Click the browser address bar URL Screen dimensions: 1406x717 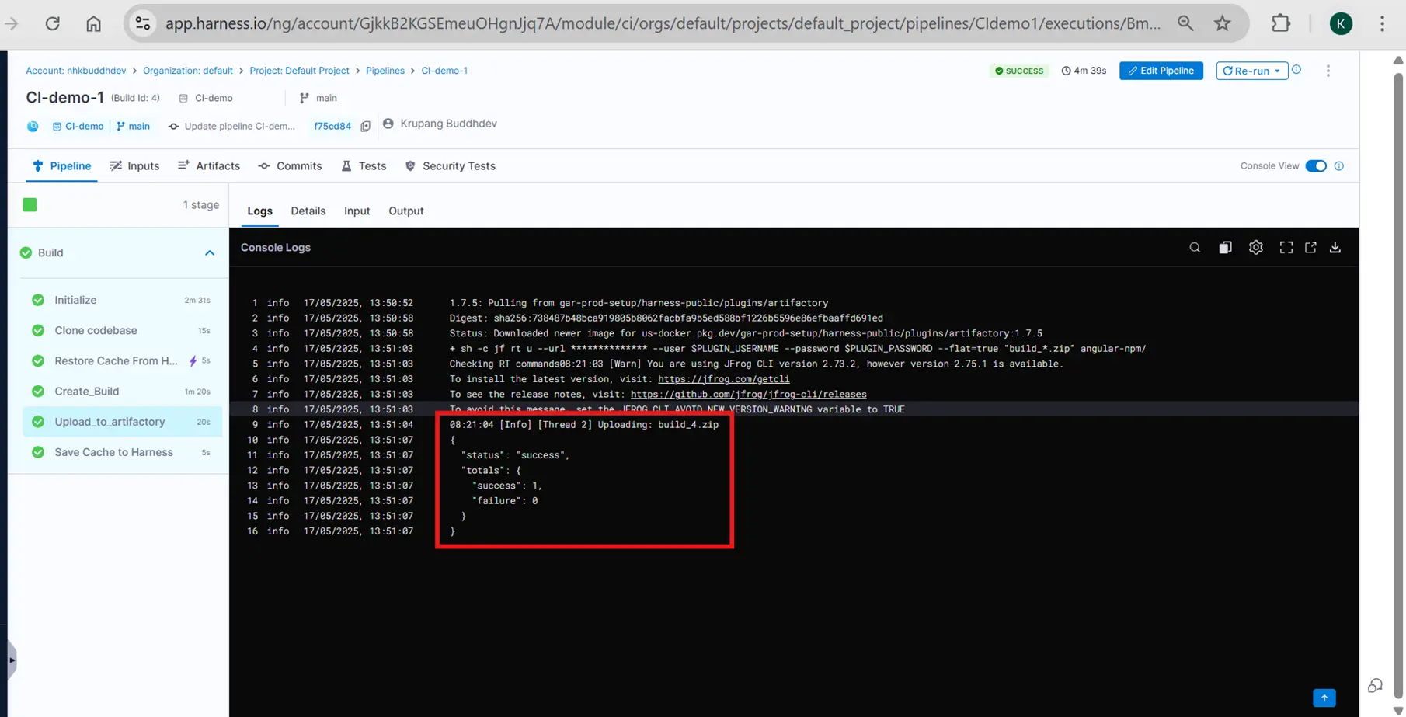pyautogui.click(x=663, y=23)
